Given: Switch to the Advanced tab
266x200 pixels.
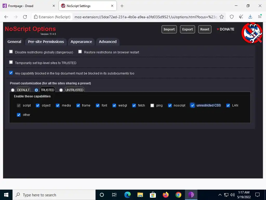Looking at the screenshot, I should click(x=108, y=42).
